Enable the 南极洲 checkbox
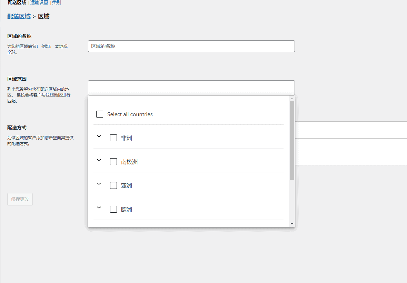The image size is (407, 283). coord(113,162)
